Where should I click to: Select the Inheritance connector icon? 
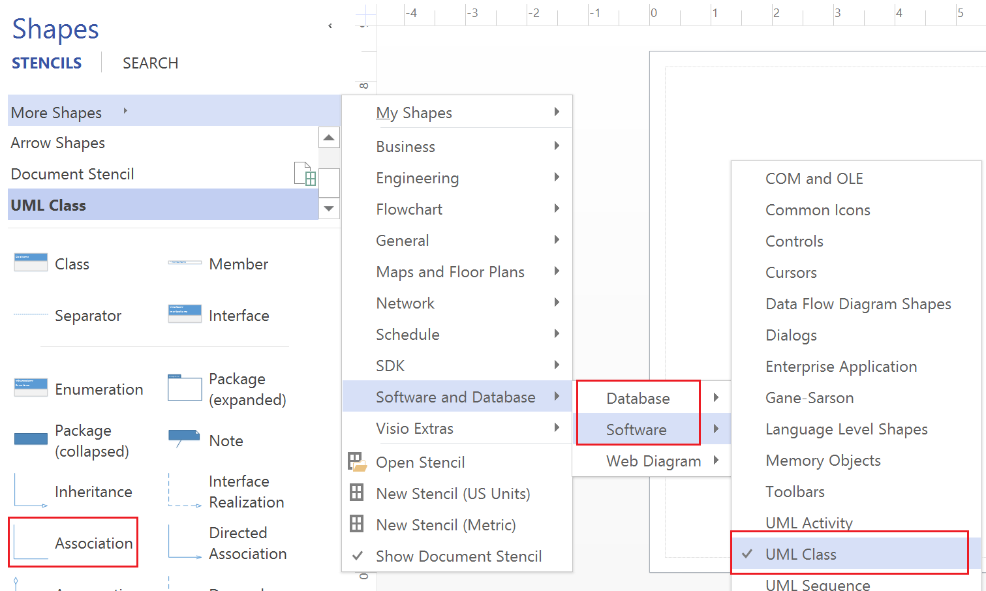(31, 491)
